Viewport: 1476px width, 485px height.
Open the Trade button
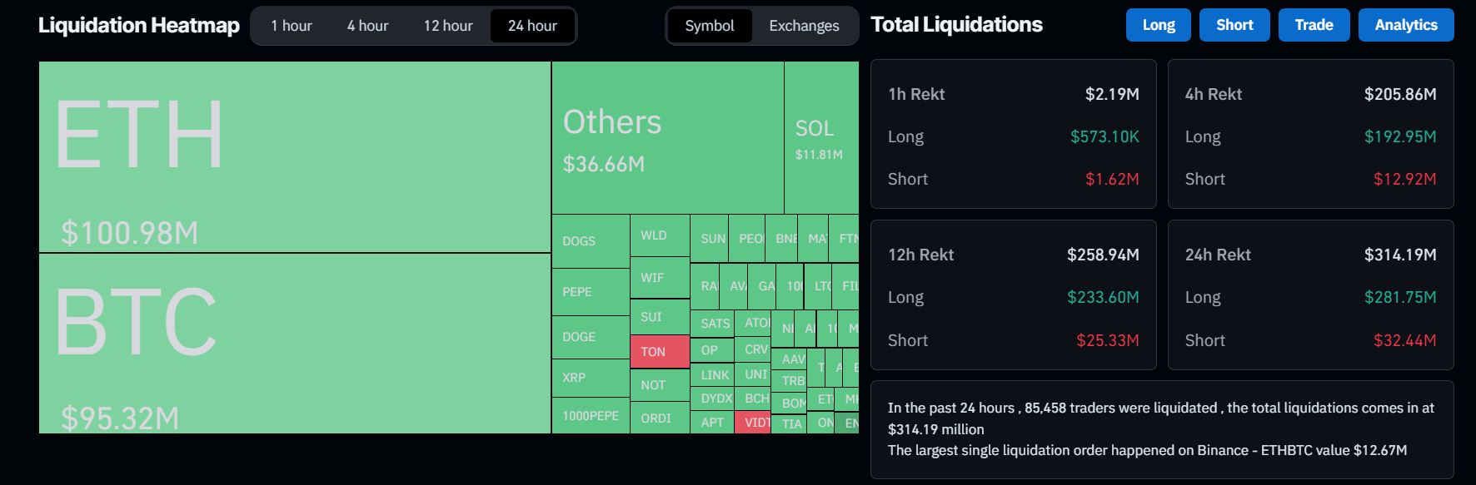[x=1314, y=25]
